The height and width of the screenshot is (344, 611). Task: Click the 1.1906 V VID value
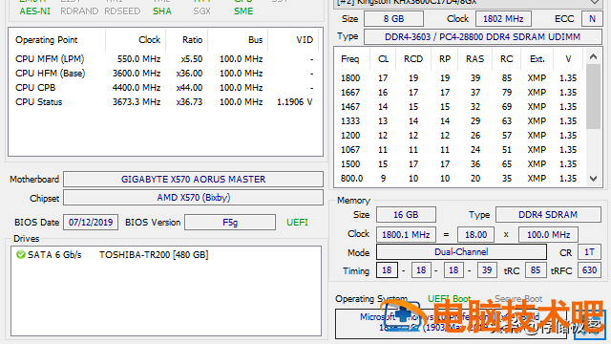click(x=295, y=102)
